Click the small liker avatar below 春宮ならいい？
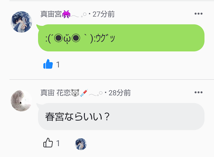This screenshot has height=157, width=214. [x=81, y=144]
